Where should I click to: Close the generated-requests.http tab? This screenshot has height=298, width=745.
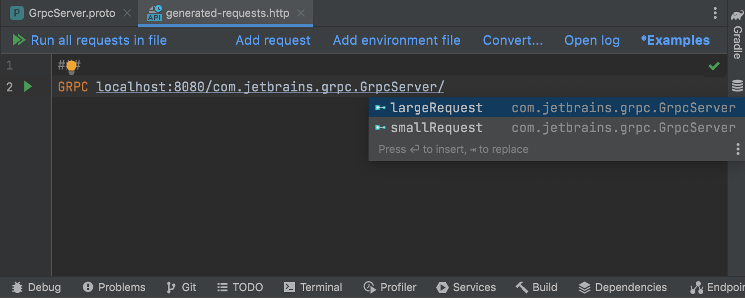pyautogui.click(x=301, y=13)
